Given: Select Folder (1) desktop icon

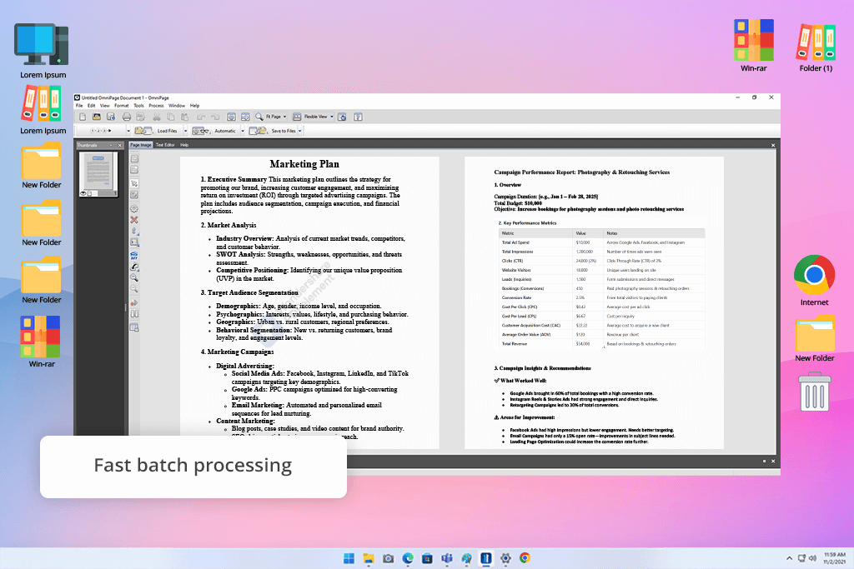Looking at the screenshot, I should [816, 46].
